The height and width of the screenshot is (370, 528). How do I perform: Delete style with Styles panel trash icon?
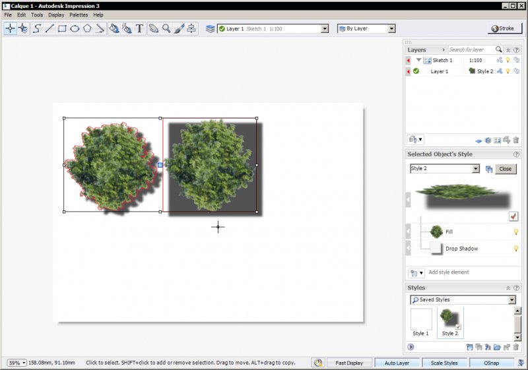coord(516,347)
